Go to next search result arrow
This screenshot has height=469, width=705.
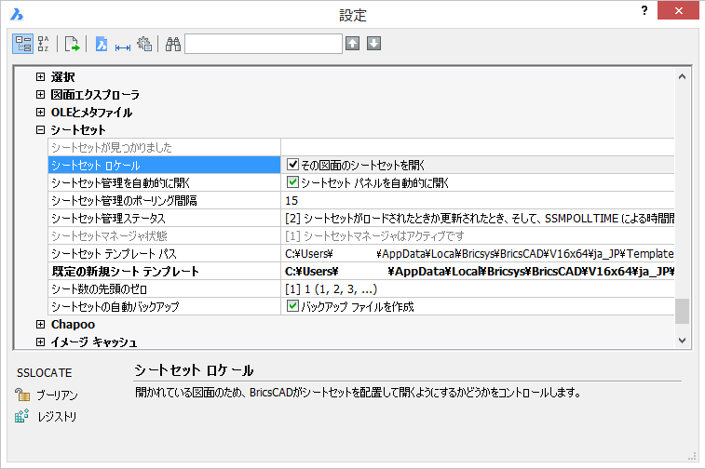(x=374, y=44)
